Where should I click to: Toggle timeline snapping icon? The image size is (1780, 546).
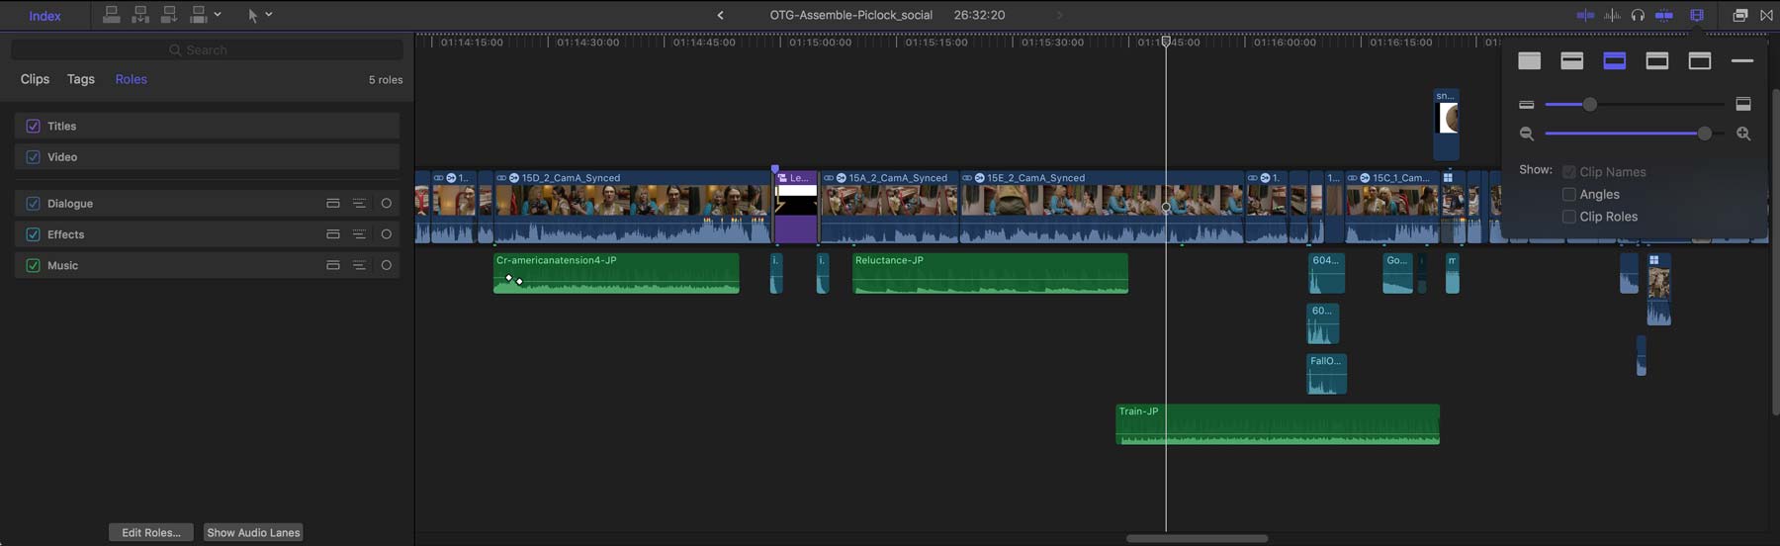point(1664,15)
